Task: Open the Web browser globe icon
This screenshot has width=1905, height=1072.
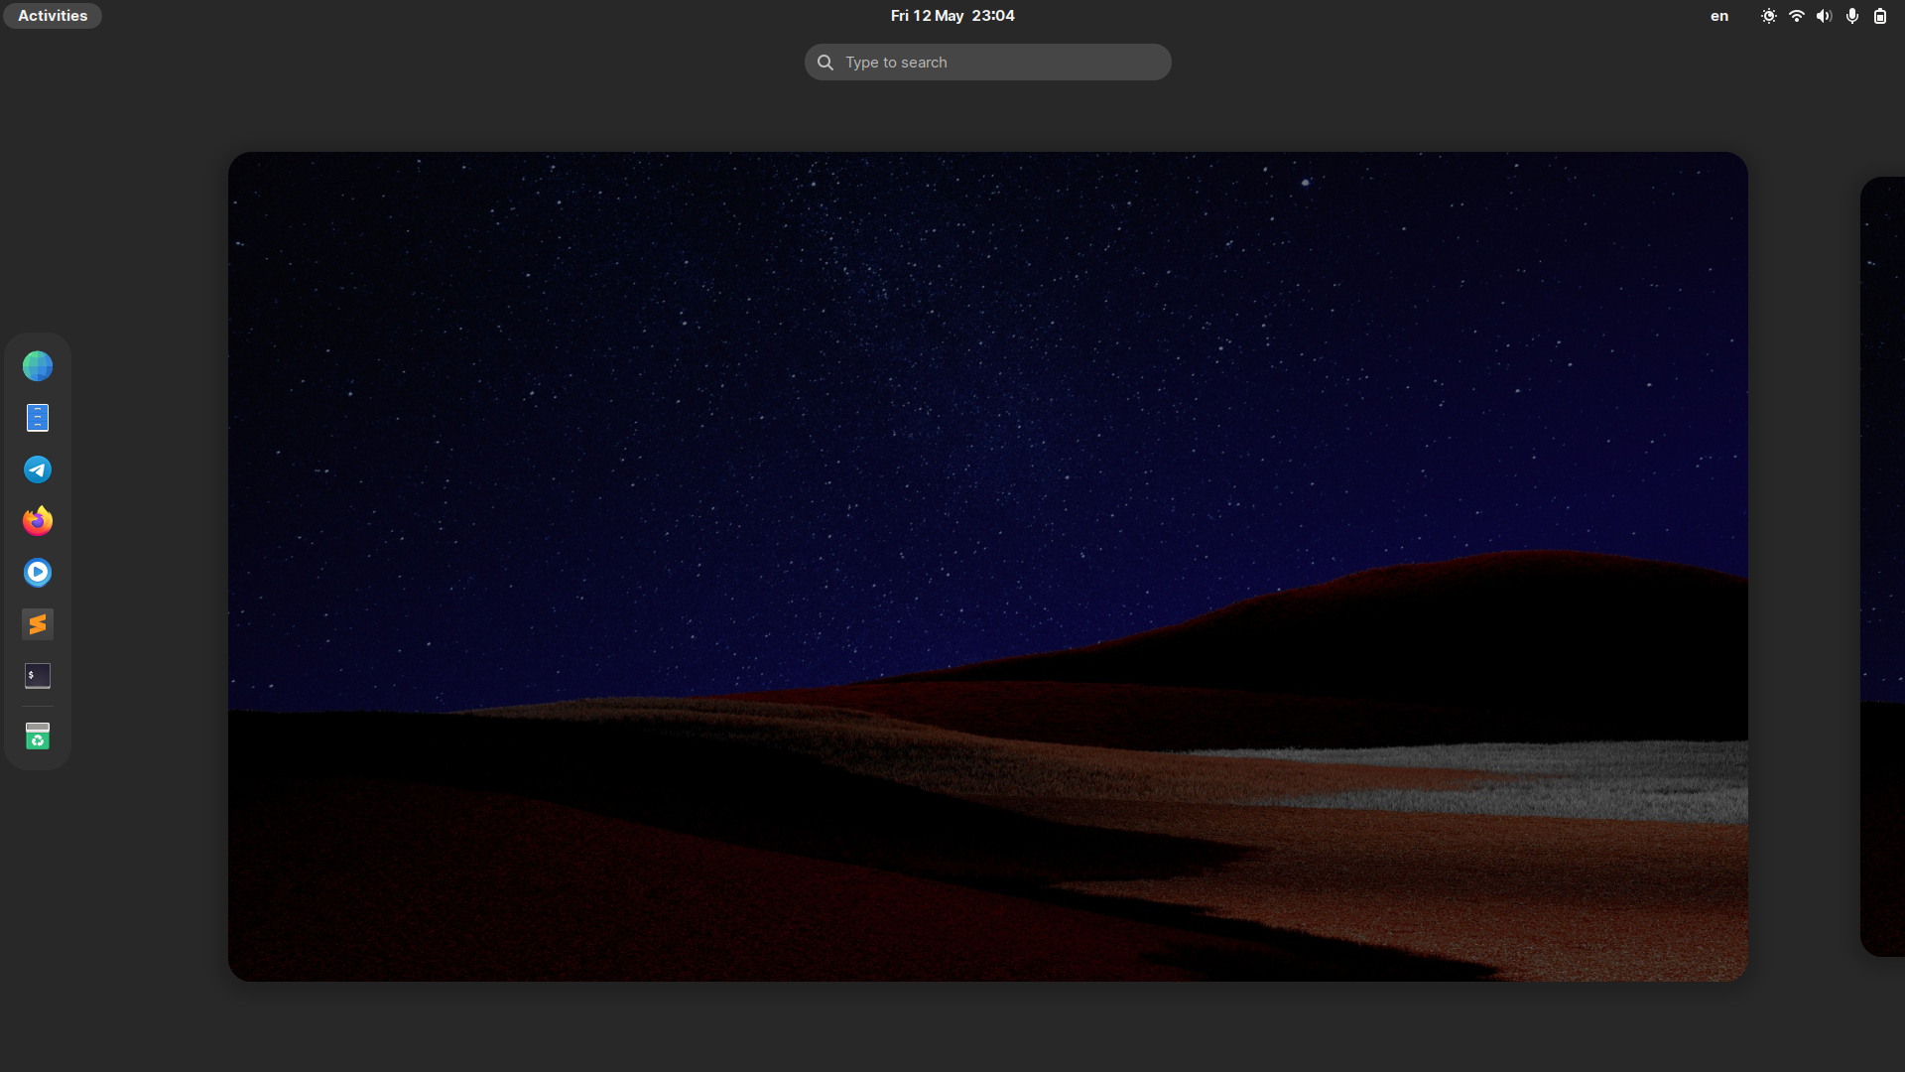Action: pyautogui.click(x=38, y=366)
